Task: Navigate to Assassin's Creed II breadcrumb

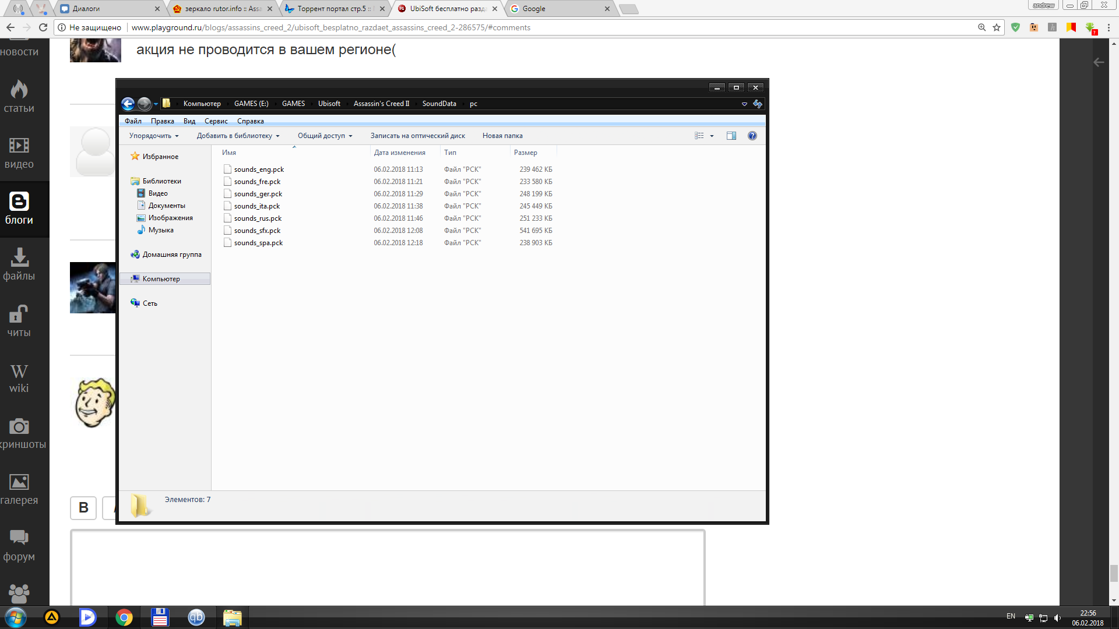Action: coord(381,104)
